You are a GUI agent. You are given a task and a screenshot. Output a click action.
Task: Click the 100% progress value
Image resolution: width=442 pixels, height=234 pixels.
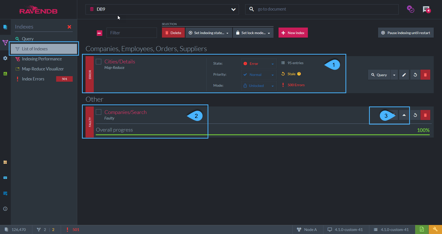tap(423, 130)
